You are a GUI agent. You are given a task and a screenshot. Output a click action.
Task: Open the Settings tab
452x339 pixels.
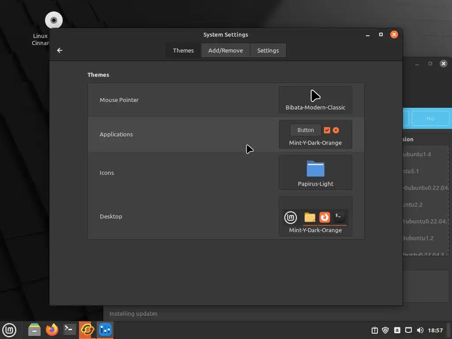click(x=268, y=50)
